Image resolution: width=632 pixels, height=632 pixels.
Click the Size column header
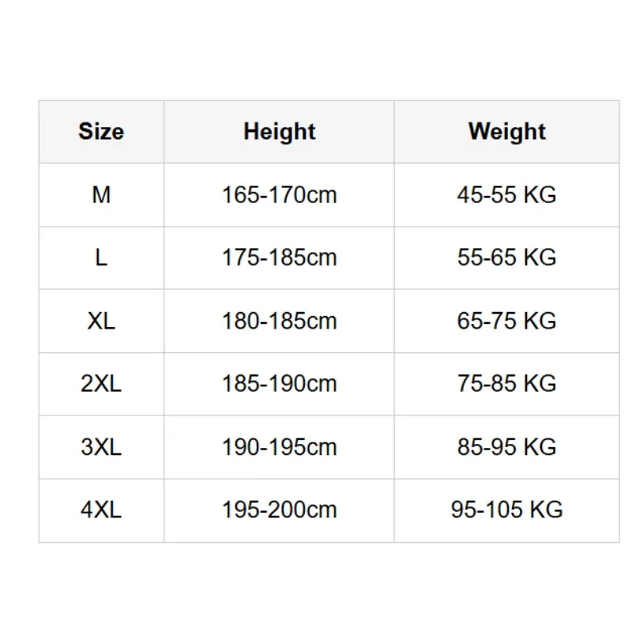tap(101, 132)
